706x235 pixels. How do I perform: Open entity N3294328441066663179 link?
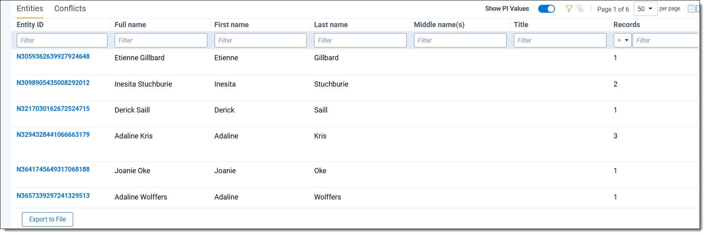pyautogui.click(x=53, y=134)
